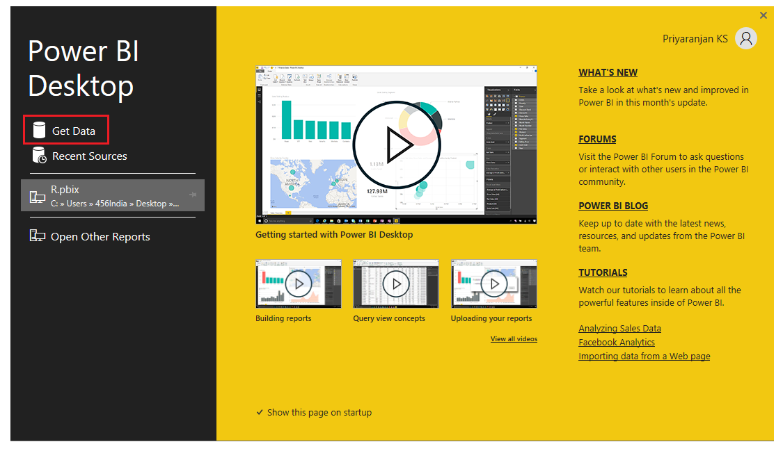Open Importing data from a Web page
Viewport: 783px width, 451px height.
(x=644, y=356)
